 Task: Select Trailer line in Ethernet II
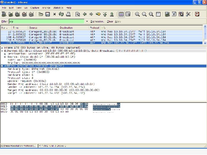click(x=44, y=63)
